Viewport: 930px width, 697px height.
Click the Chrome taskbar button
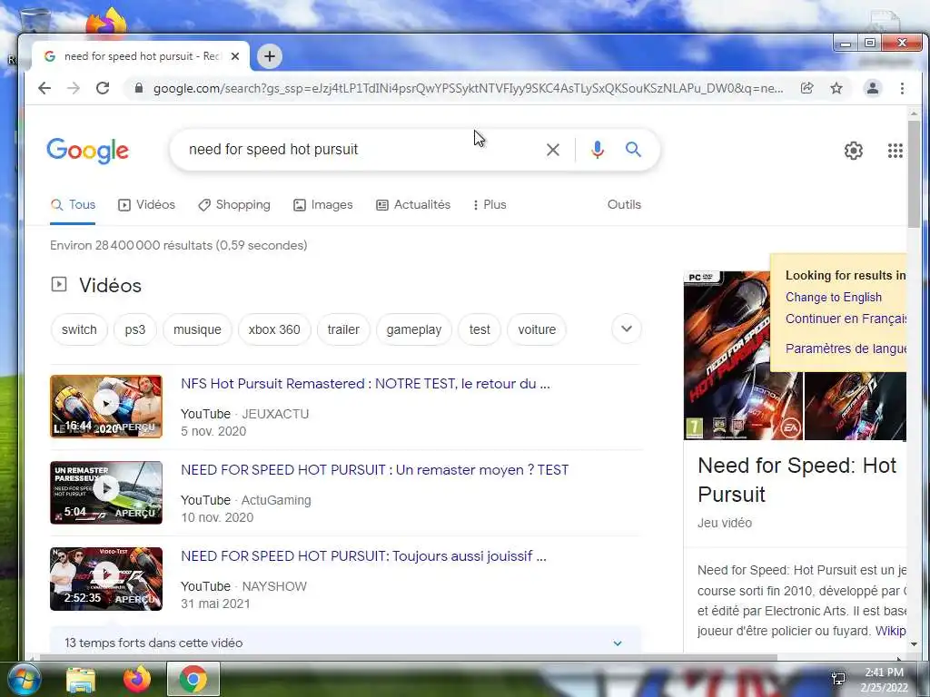point(193,679)
